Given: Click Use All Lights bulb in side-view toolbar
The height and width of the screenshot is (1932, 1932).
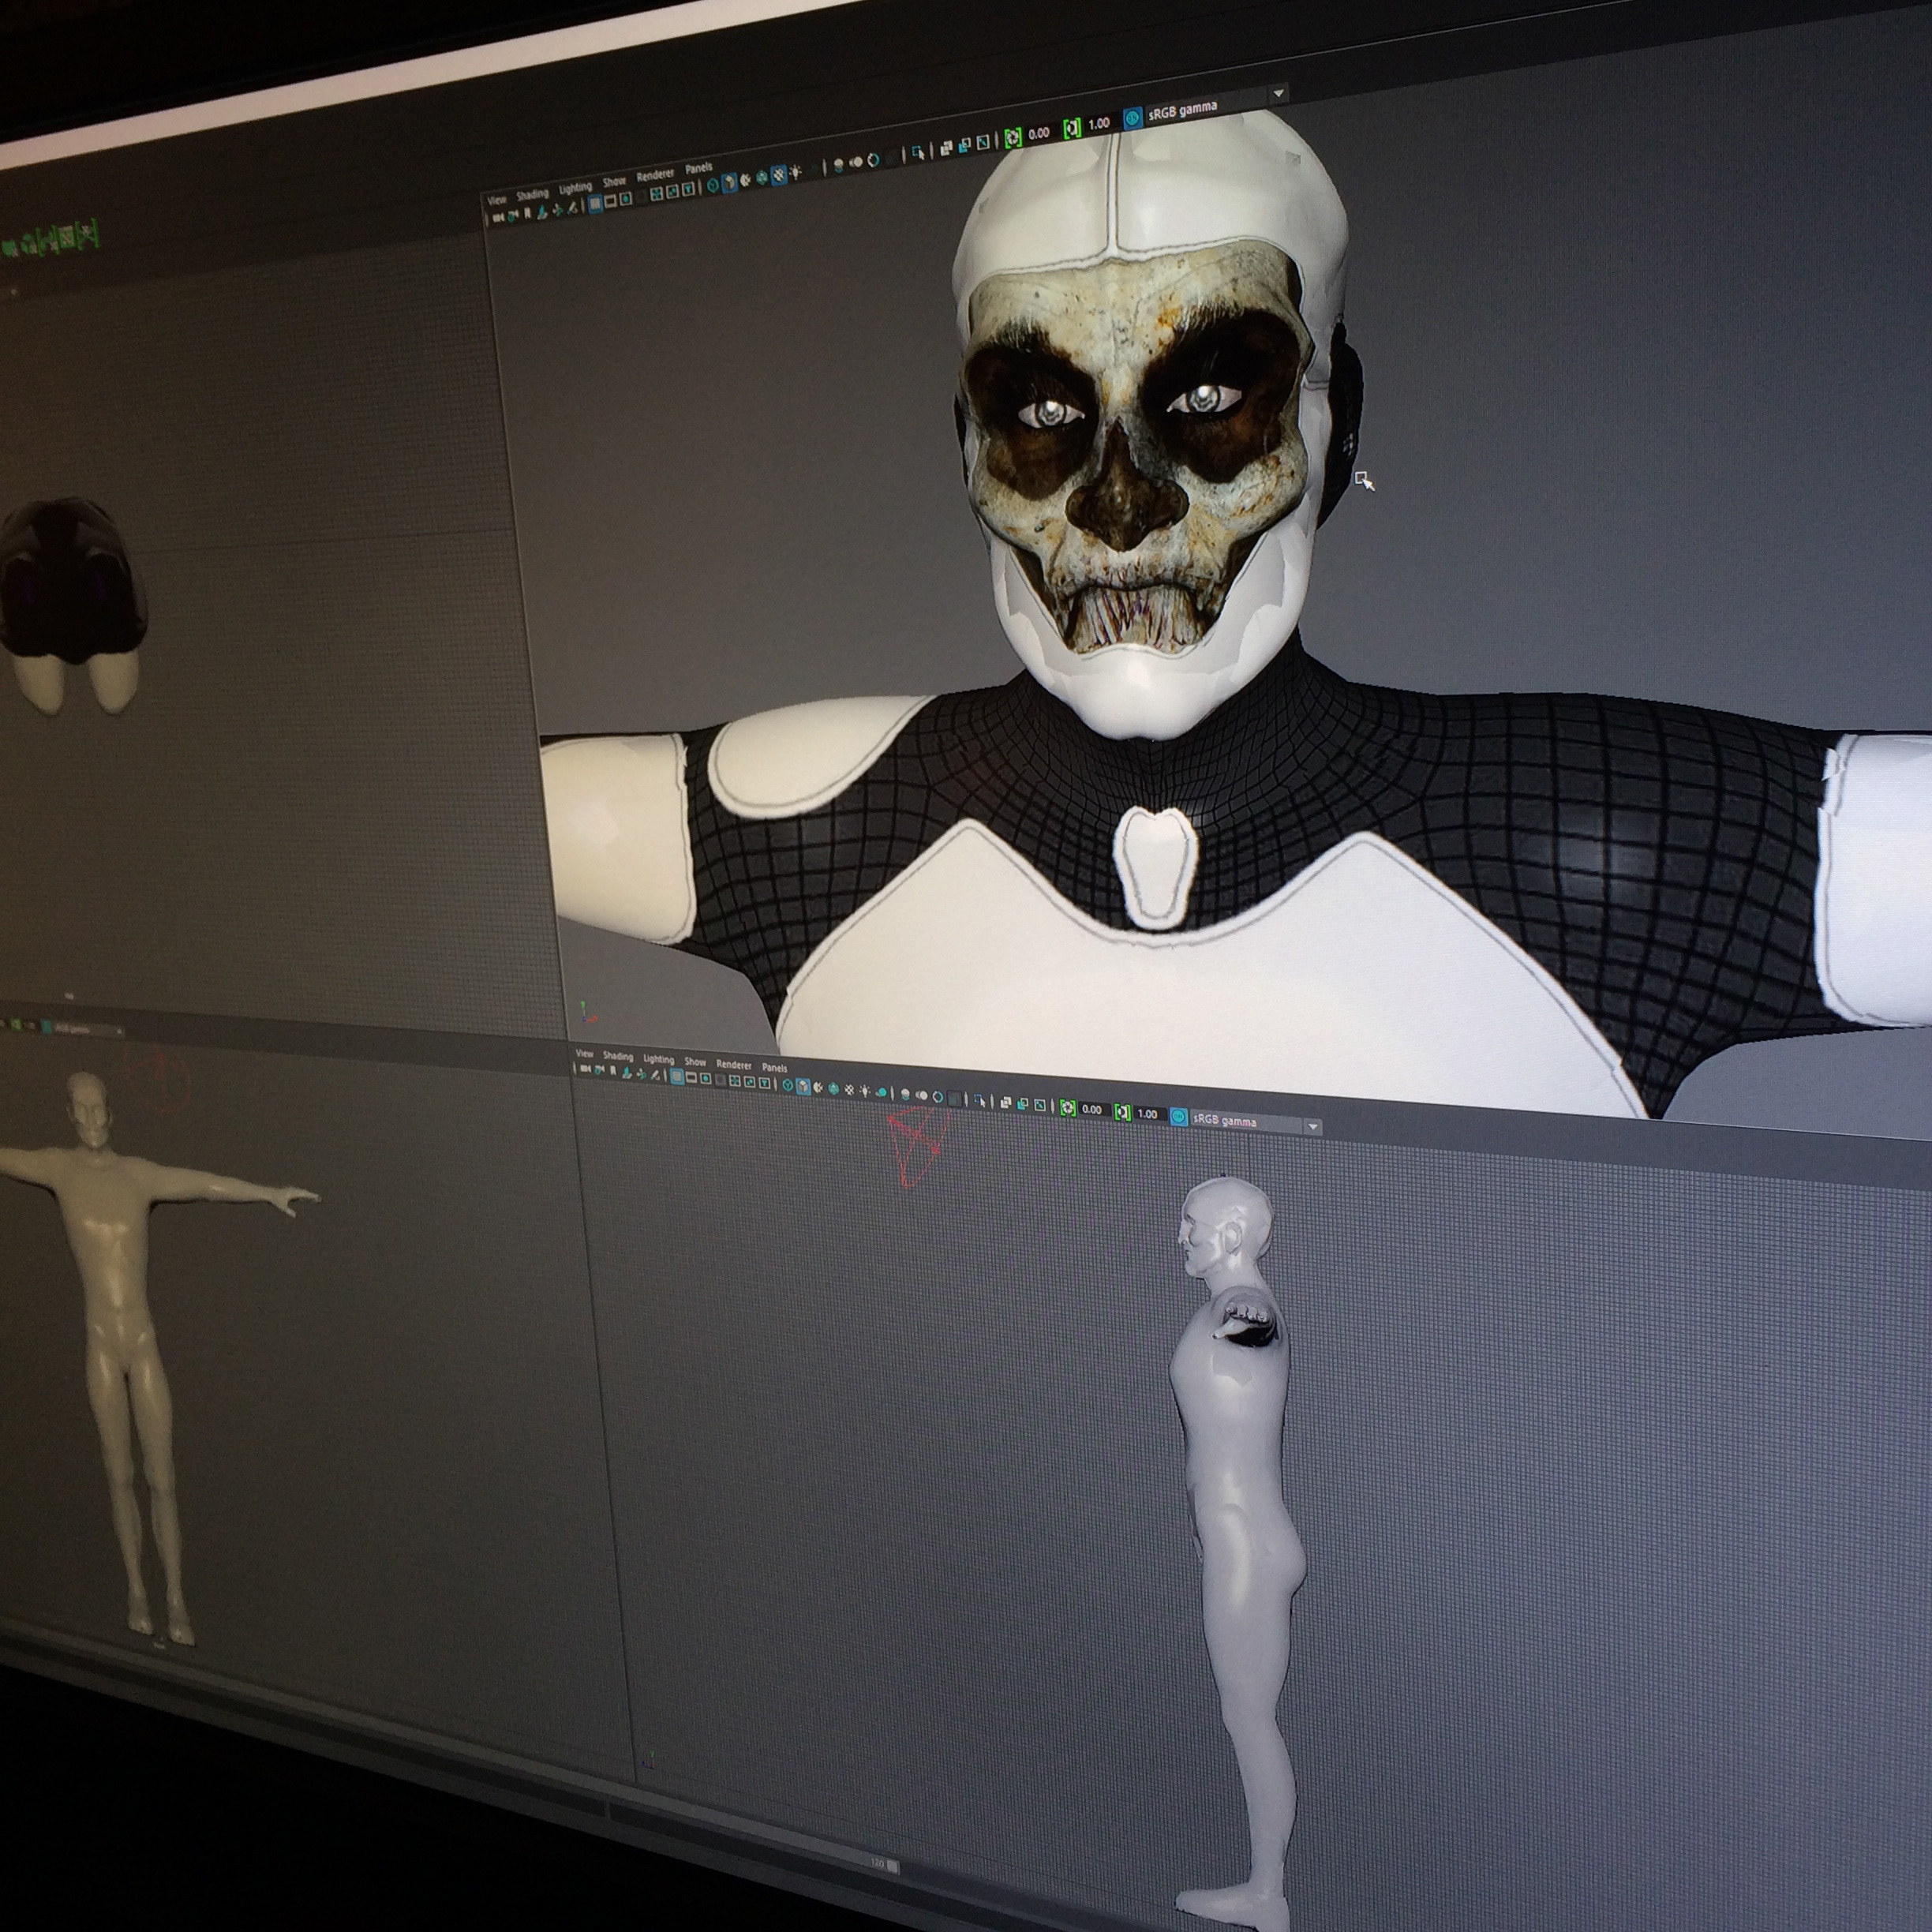Looking at the screenshot, I should point(864,1091).
